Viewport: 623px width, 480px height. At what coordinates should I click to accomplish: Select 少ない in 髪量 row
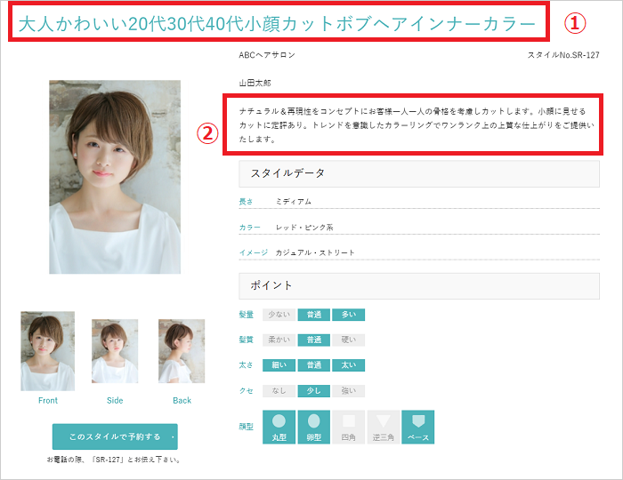point(279,315)
